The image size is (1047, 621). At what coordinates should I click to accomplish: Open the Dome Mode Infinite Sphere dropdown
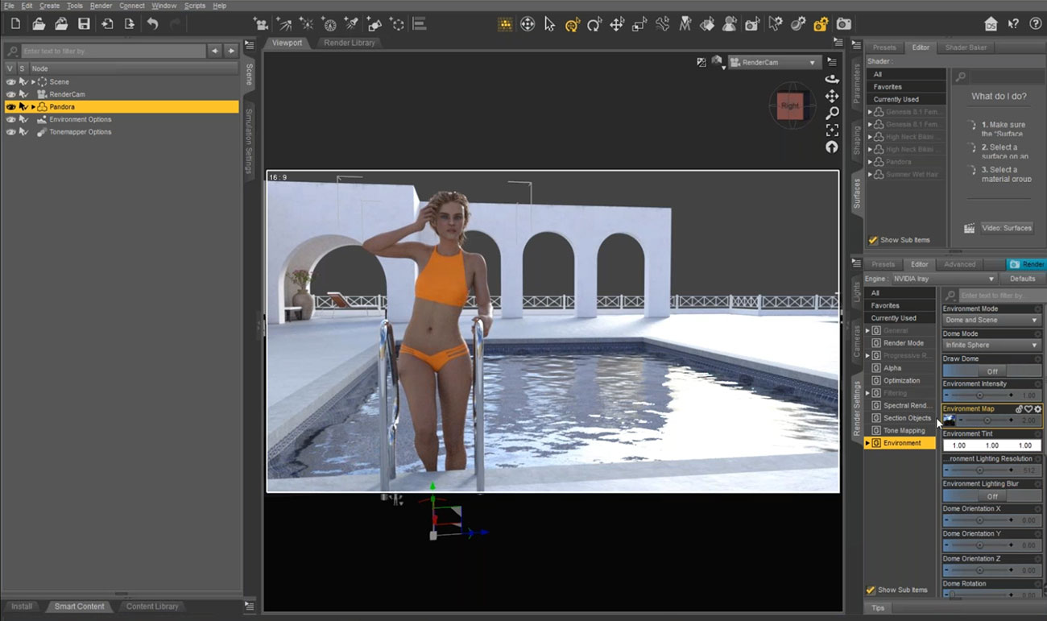point(992,345)
